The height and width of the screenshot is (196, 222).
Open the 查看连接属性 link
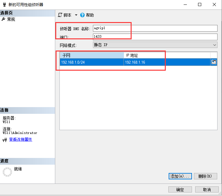20,139
